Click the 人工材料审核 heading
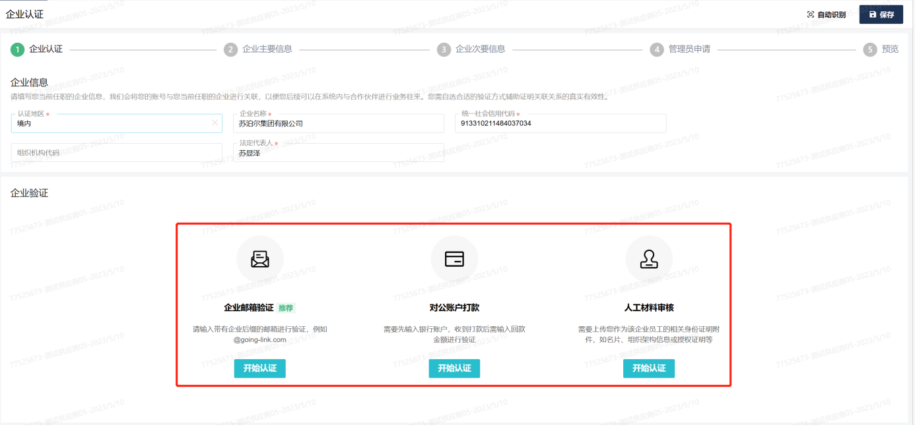The width and height of the screenshot is (915, 425). [649, 308]
